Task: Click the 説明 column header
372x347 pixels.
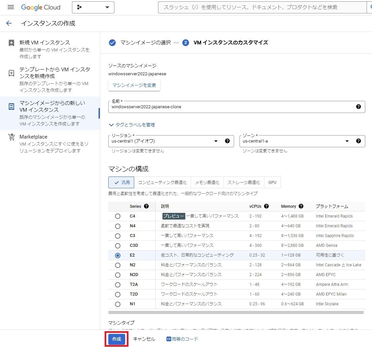Action: (165, 206)
